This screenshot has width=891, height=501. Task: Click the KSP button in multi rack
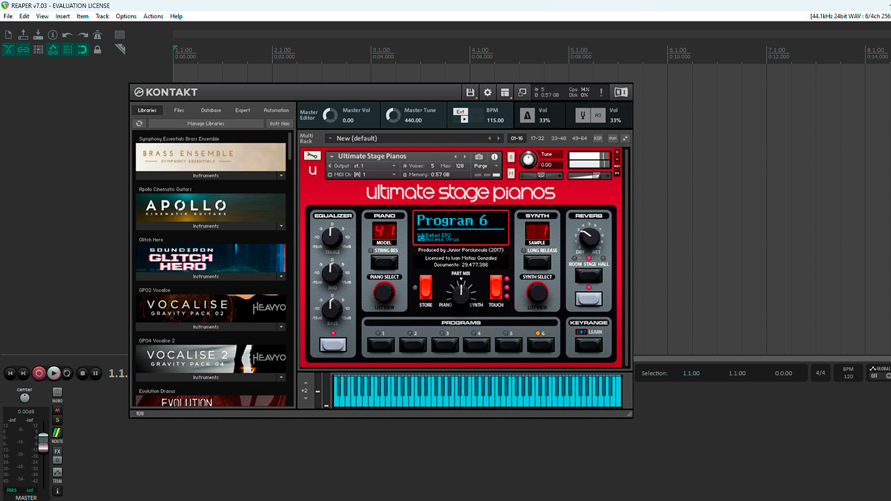(597, 138)
